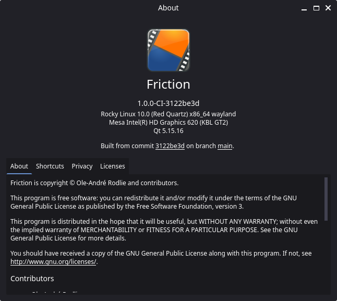337x301 pixels.
Task: Switch to the Shortcuts tab
Action: pyautogui.click(x=50, y=166)
